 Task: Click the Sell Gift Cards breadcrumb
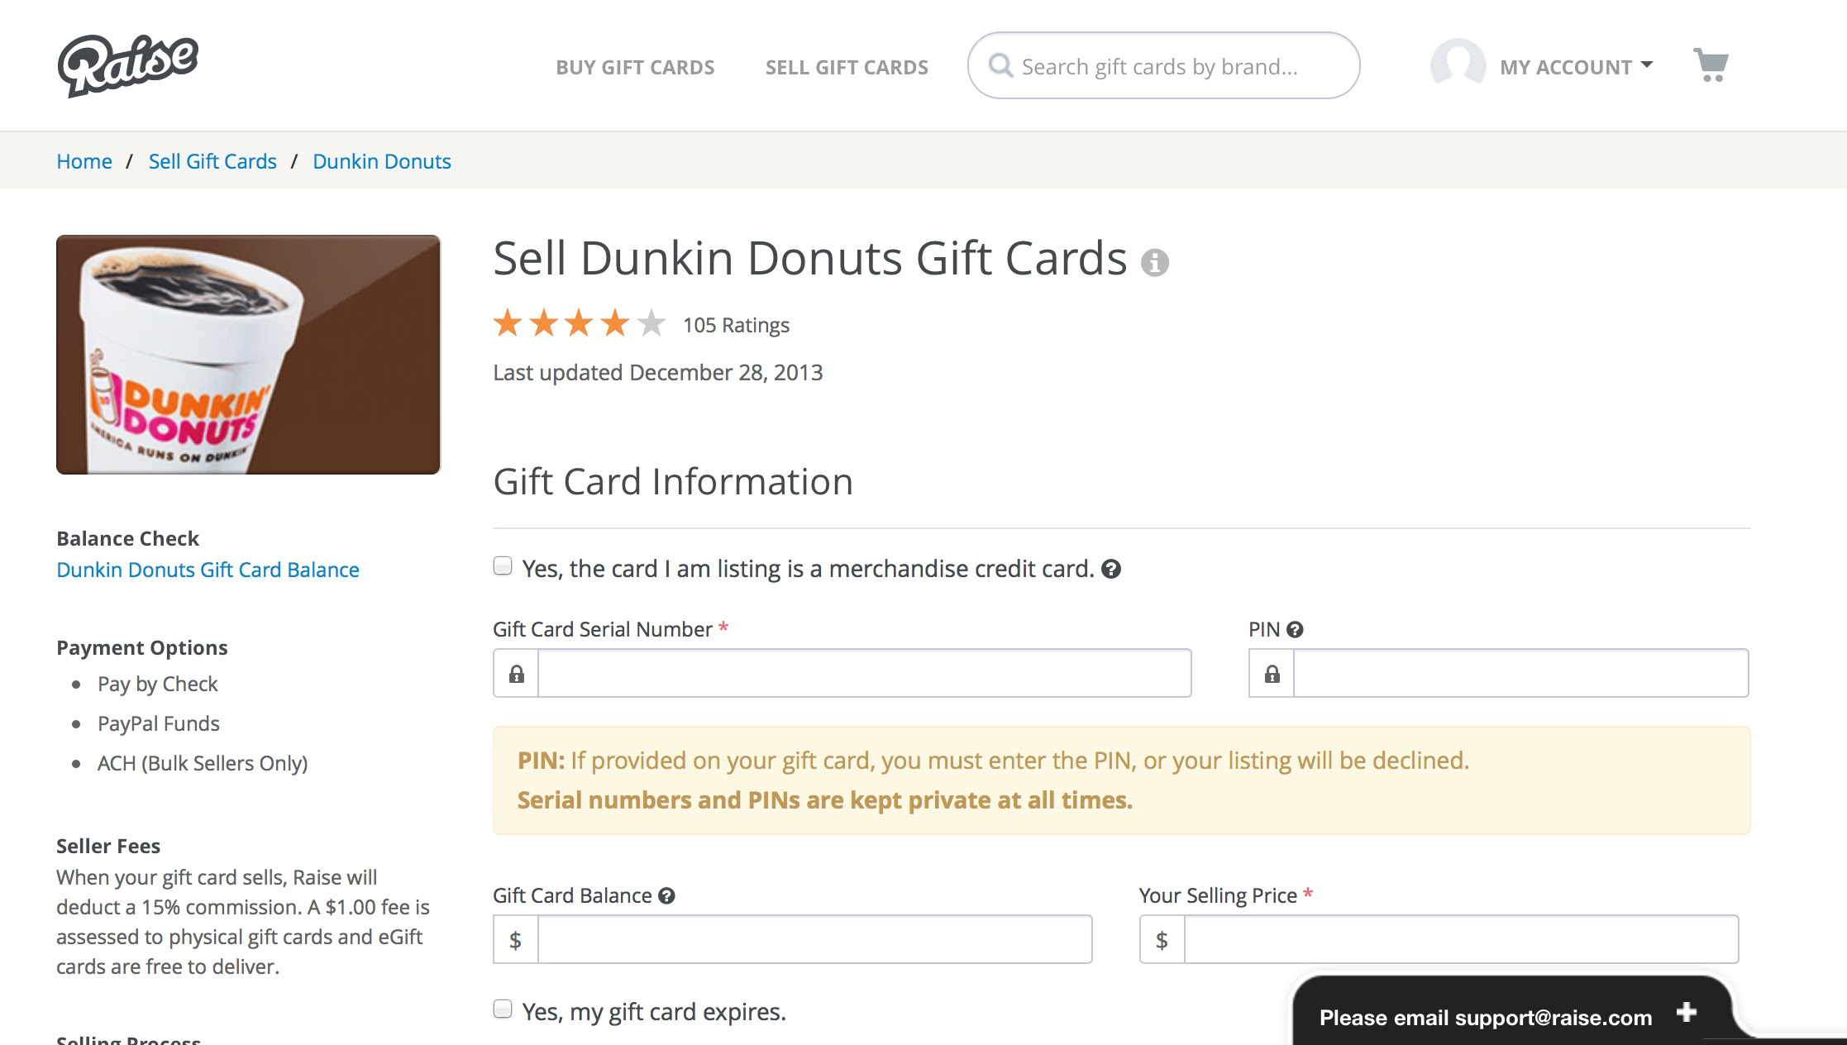(212, 161)
